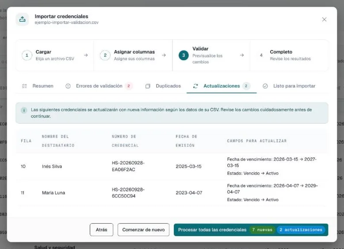344x249 pixels.
Task: Go to Listo para importar tab
Action: pyautogui.click(x=289, y=86)
